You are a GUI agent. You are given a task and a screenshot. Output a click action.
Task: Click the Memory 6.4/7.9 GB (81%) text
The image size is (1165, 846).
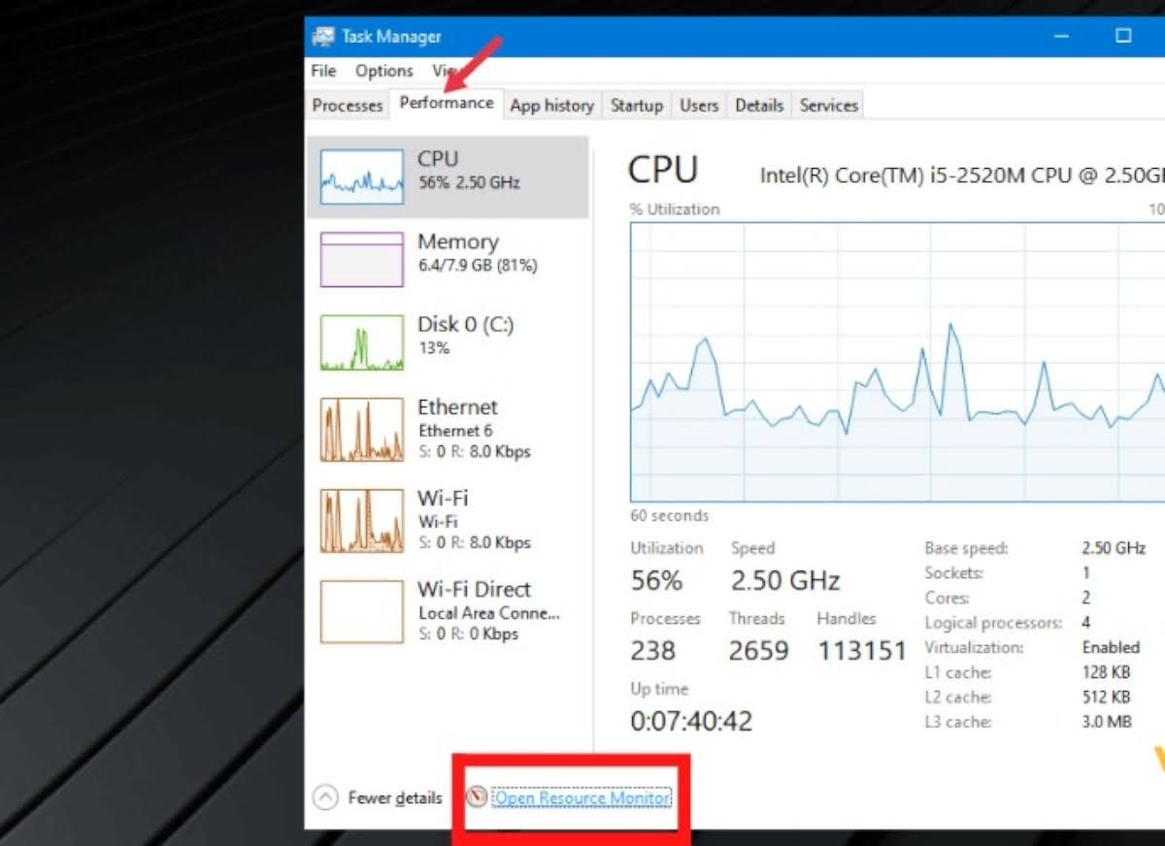click(478, 265)
